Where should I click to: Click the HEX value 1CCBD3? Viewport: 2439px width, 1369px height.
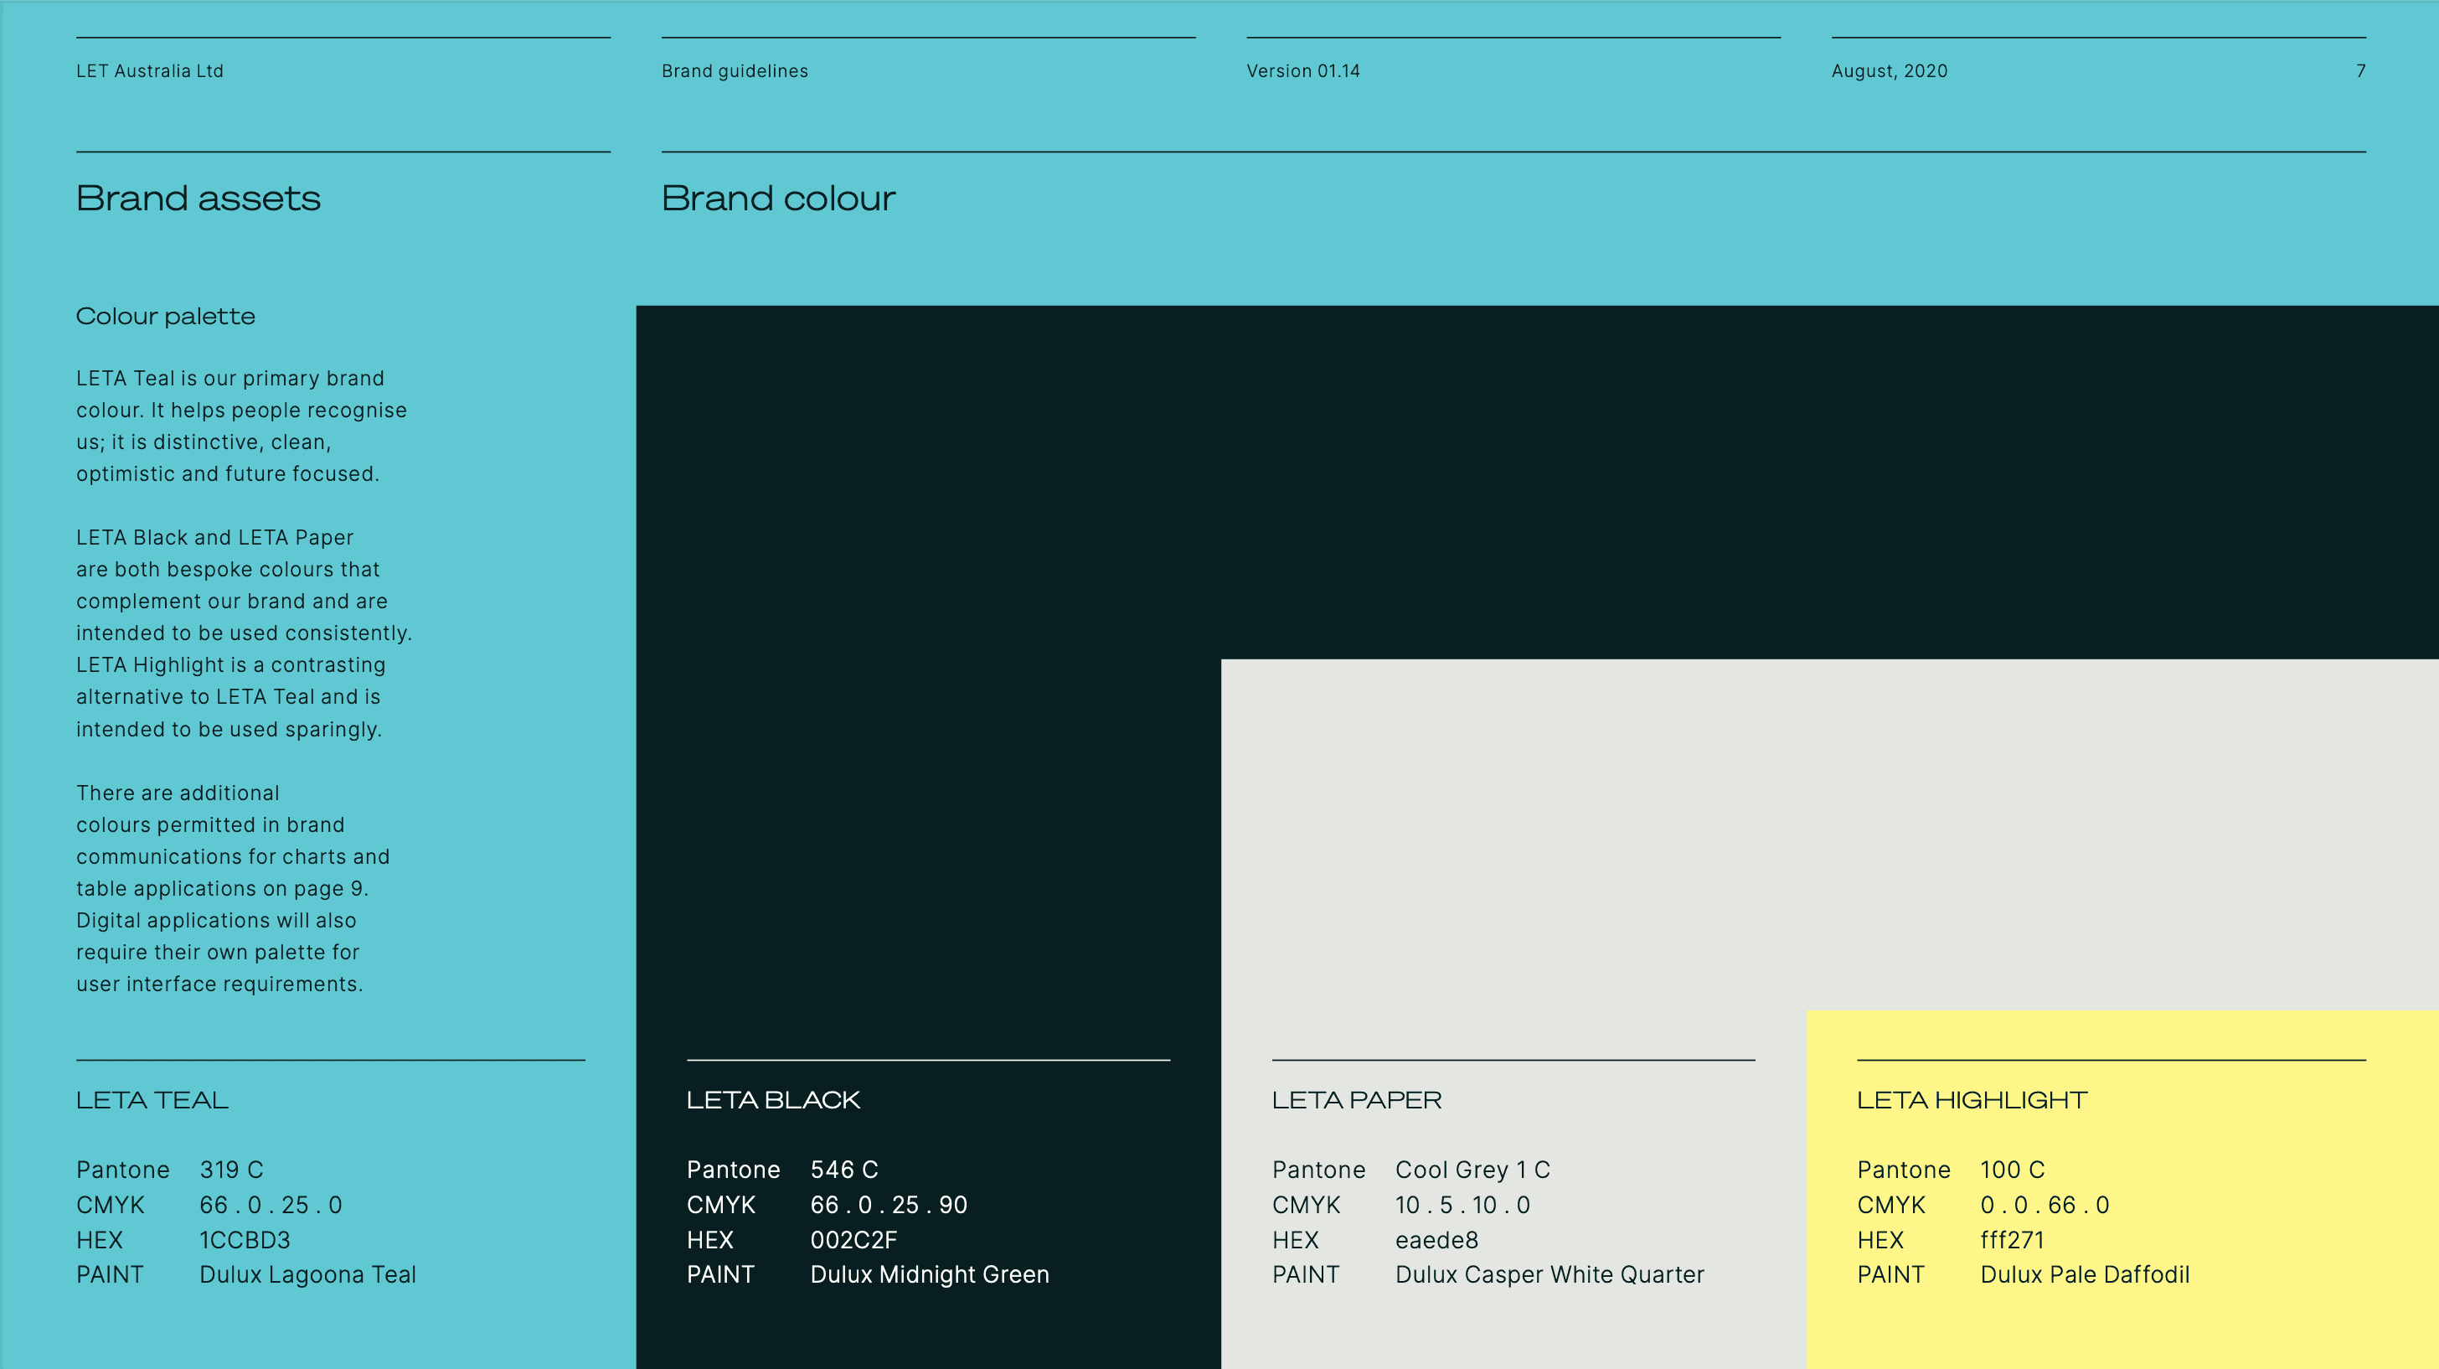[245, 1240]
